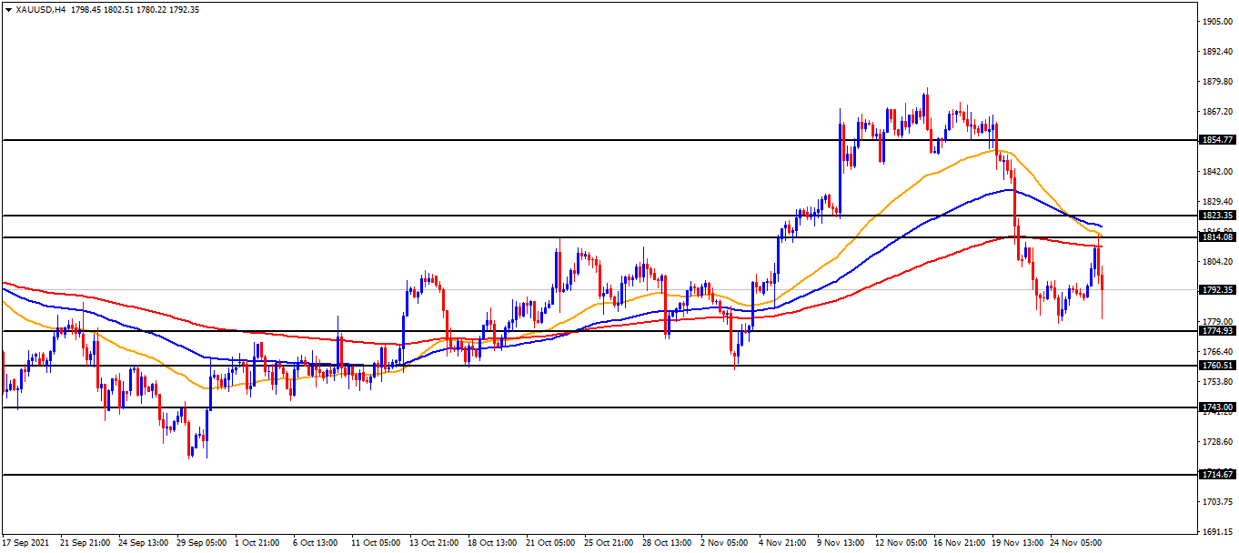Click the 1766.40 price scale value
Image resolution: width=1239 pixels, height=553 pixels.
coord(1217,352)
